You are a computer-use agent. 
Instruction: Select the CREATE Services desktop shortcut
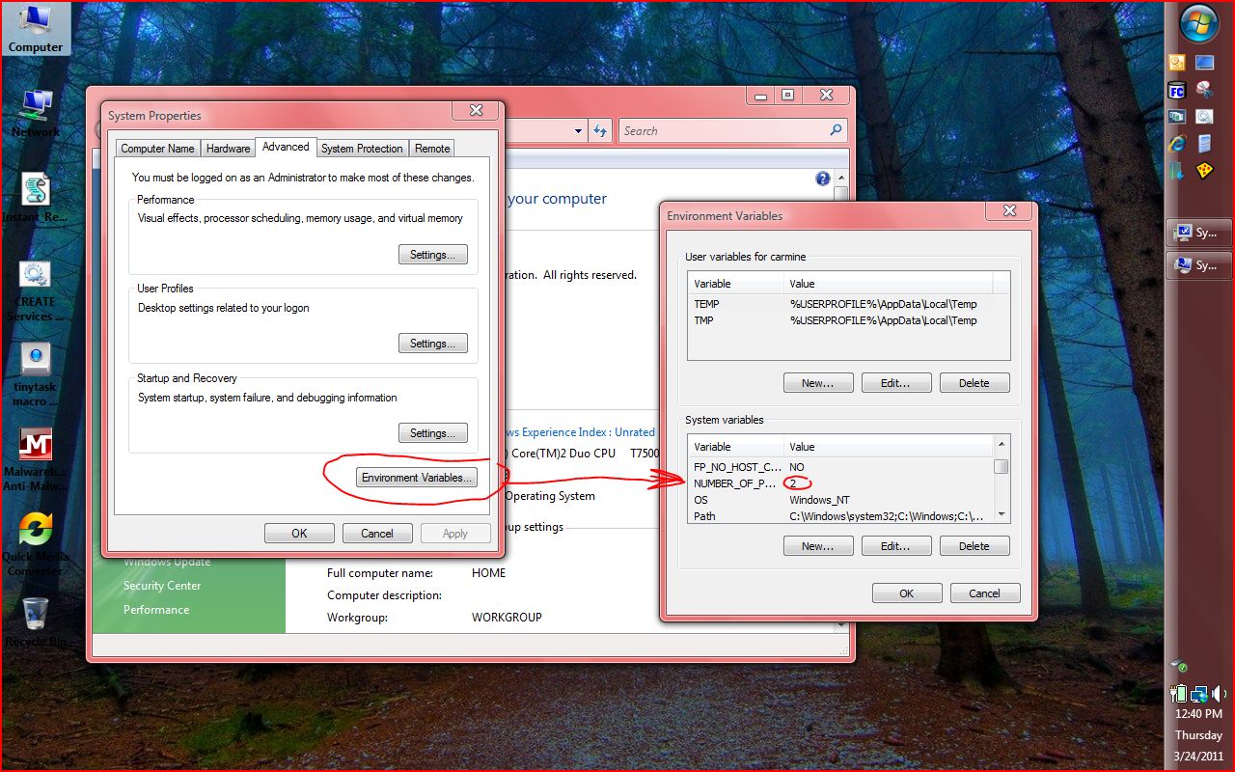click(x=36, y=289)
